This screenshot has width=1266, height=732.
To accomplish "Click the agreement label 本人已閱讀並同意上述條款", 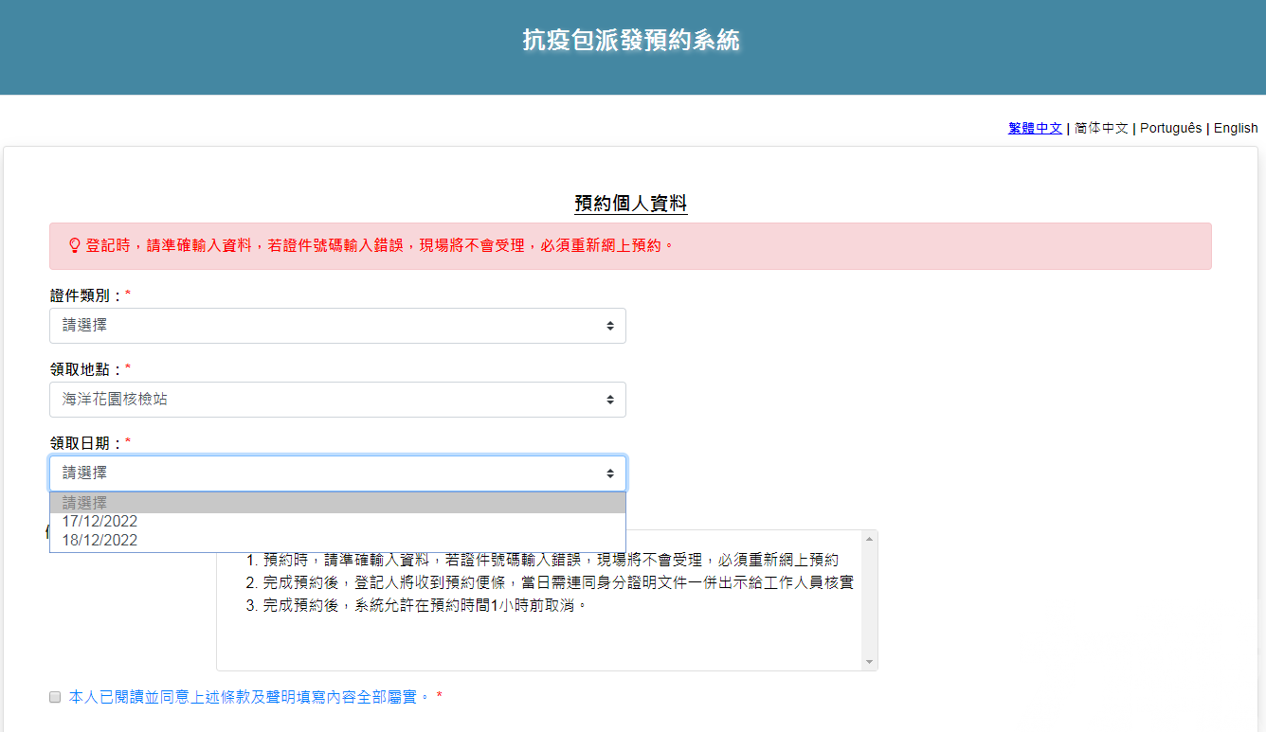I will pos(249,697).
